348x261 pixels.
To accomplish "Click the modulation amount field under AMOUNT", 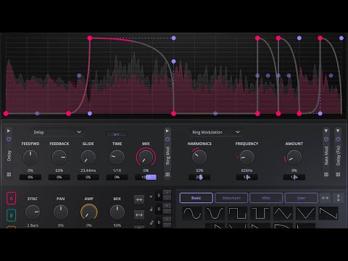I will (x=294, y=177).
